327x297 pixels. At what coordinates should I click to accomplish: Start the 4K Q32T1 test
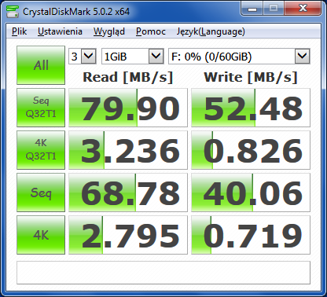tap(41, 150)
